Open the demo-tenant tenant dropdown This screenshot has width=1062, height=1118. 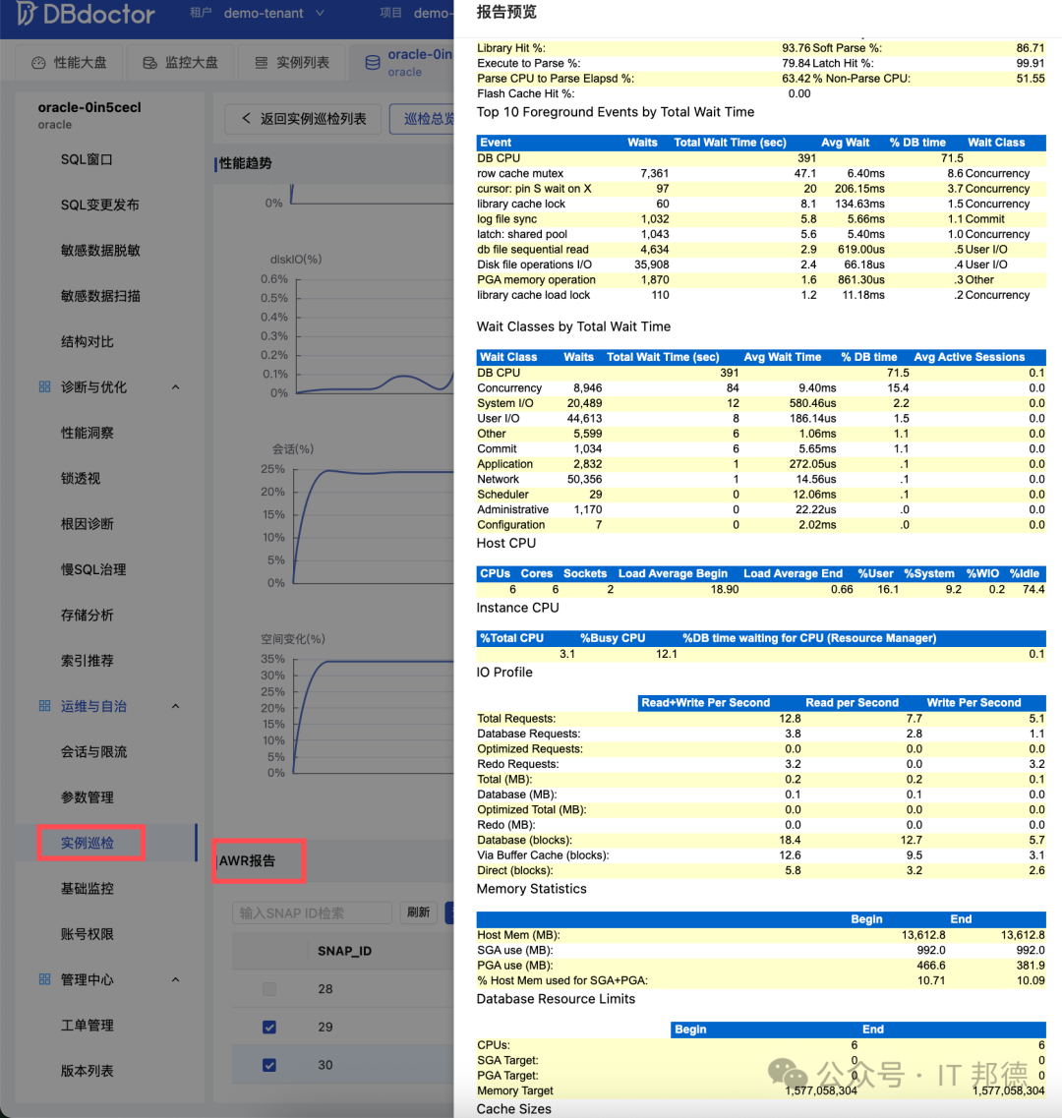[274, 13]
